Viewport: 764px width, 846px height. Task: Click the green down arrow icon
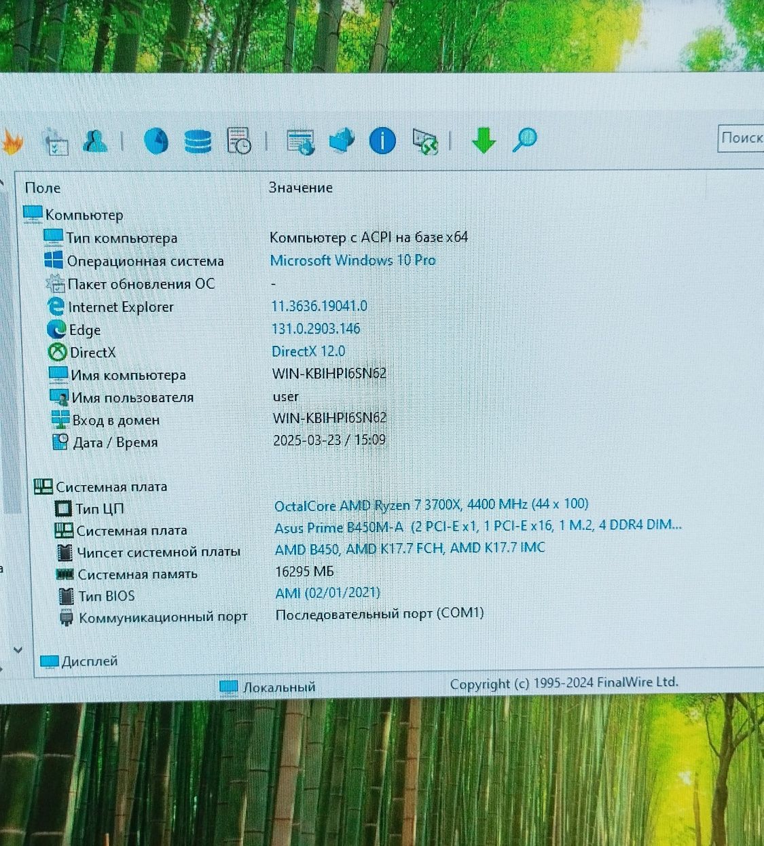click(483, 141)
